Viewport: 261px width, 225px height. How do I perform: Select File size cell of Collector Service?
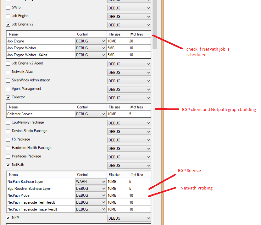click(117, 114)
